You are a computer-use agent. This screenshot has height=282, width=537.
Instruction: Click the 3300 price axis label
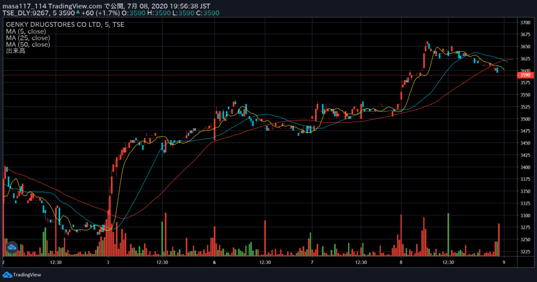click(525, 215)
